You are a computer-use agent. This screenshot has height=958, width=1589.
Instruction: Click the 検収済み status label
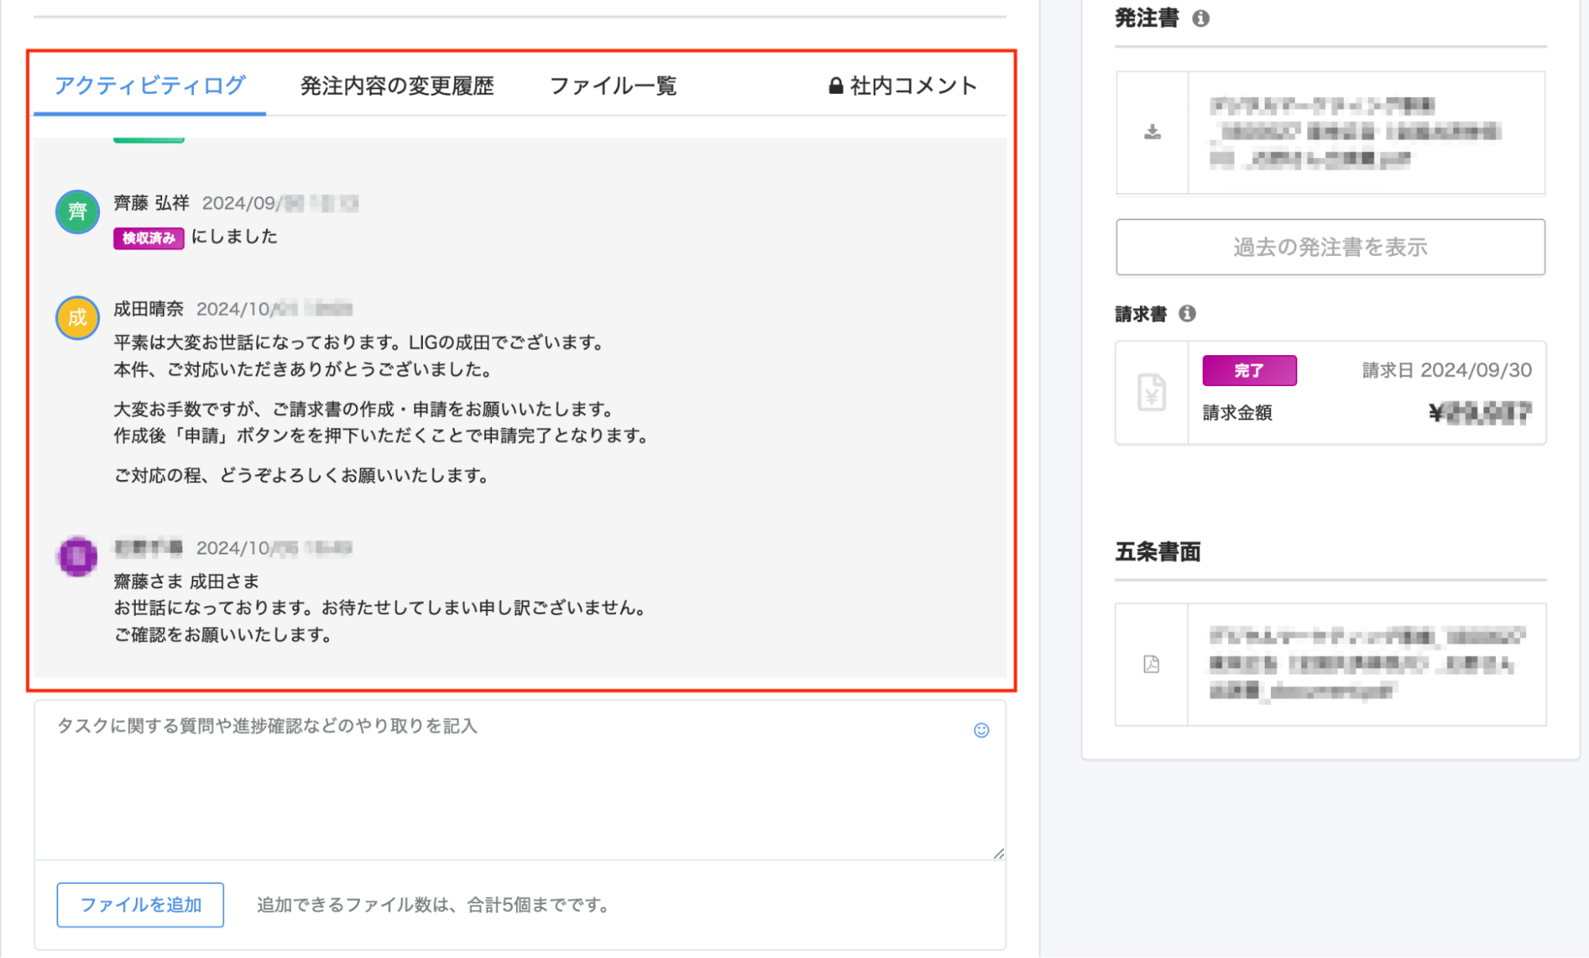149,238
